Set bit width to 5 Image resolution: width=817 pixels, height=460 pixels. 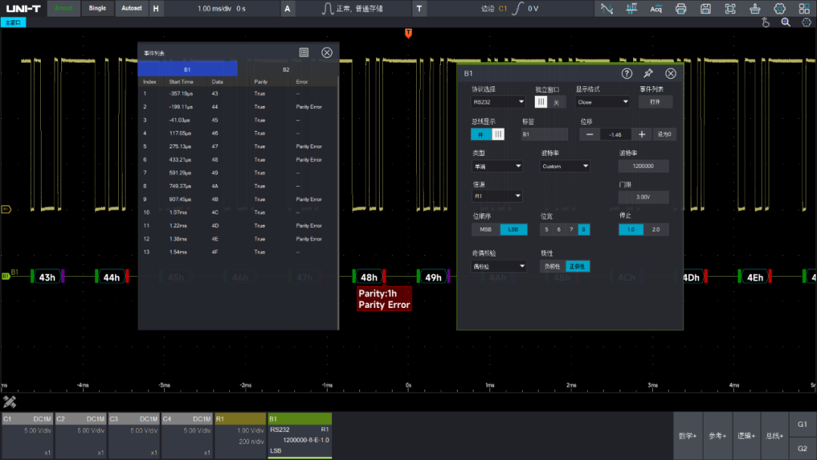[x=546, y=229]
